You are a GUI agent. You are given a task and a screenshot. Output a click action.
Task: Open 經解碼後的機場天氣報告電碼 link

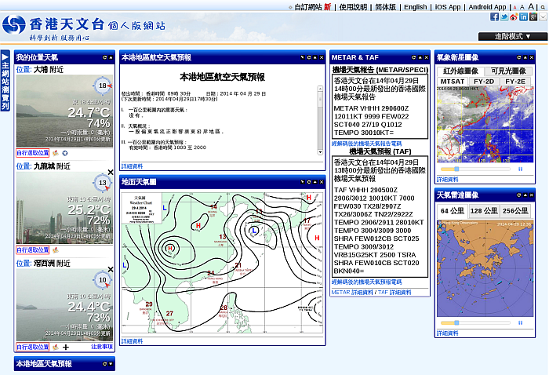click(x=366, y=144)
